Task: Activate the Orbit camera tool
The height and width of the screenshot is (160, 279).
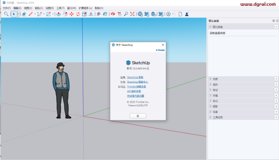Action: coord(113,14)
